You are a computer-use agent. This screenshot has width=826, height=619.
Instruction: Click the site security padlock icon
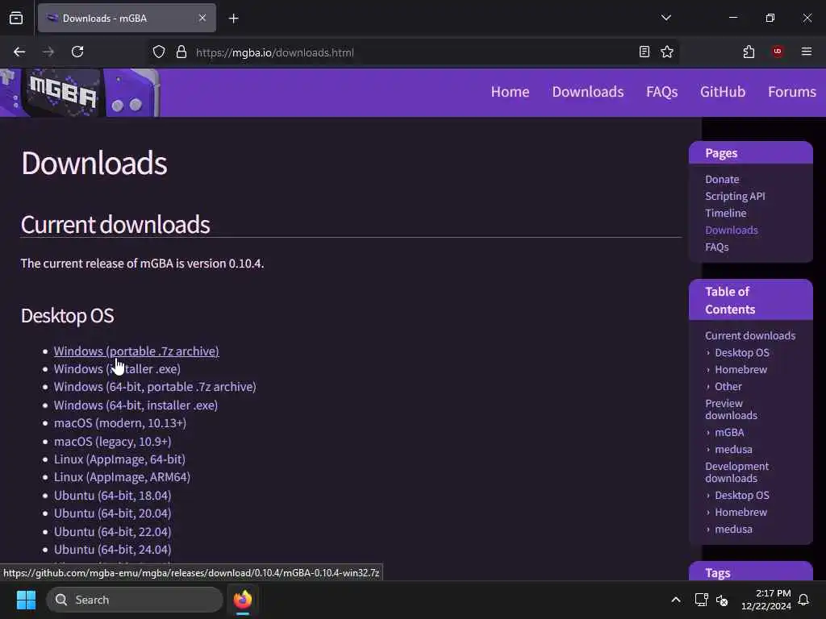tap(181, 52)
